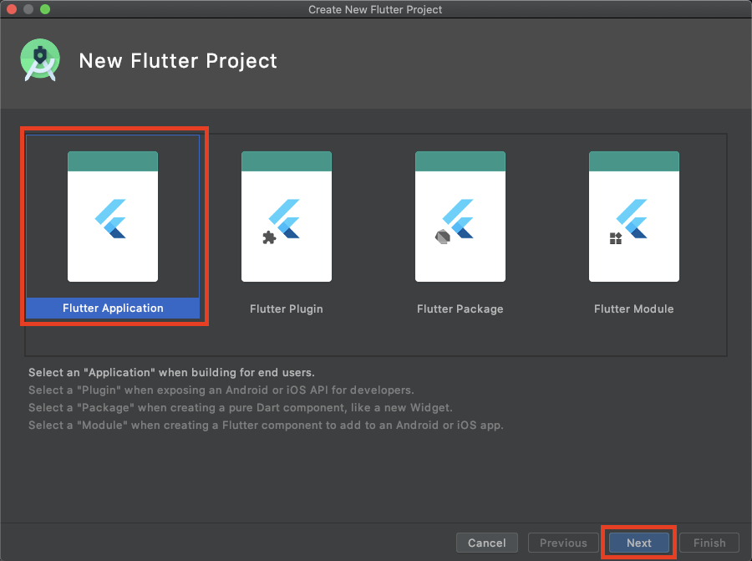Click the "Plugin" description line
This screenshot has width=752, height=561.
[x=221, y=390]
